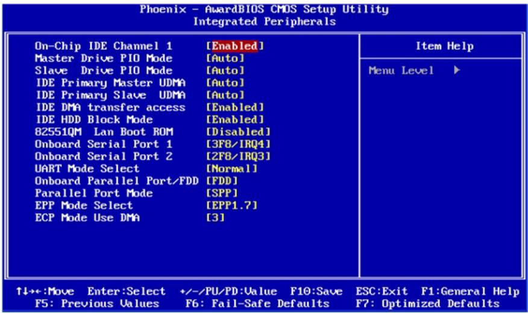
Task: Open Master Drive PIO Mode Auto value
Action: [x=225, y=58]
